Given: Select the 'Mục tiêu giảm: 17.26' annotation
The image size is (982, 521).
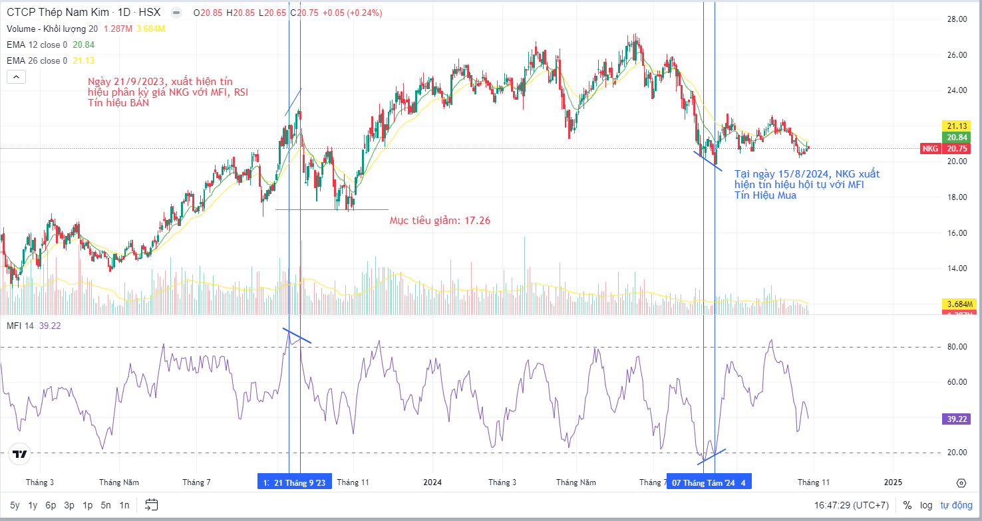Looking at the screenshot, I should pyautogui.click(x=440, y=220).
